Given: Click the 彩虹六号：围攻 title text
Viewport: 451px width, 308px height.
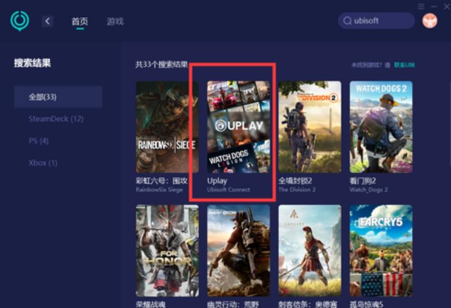Looking at the screenshot, I should pyautogui.click(x=162, y=180).
